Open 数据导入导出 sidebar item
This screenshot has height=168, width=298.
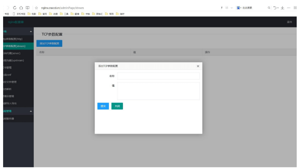coord(18,103)
